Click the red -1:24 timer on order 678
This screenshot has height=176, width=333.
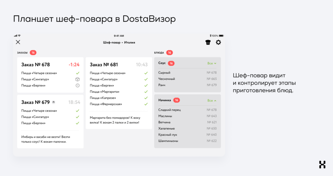click(x=74, y=65)
